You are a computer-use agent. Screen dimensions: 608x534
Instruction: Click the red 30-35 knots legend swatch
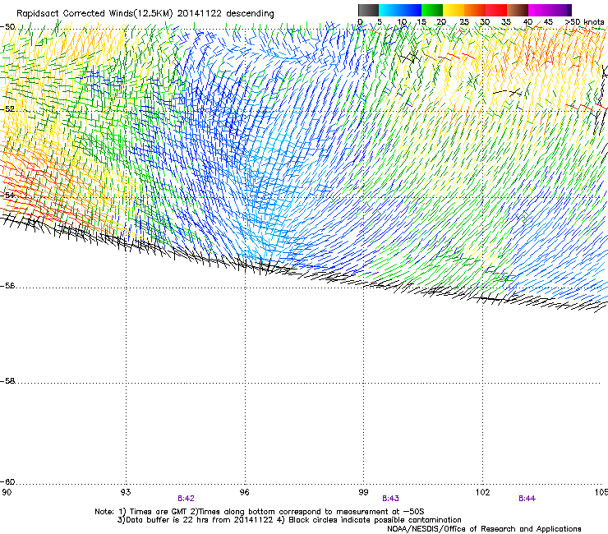(x=496, y=10)
